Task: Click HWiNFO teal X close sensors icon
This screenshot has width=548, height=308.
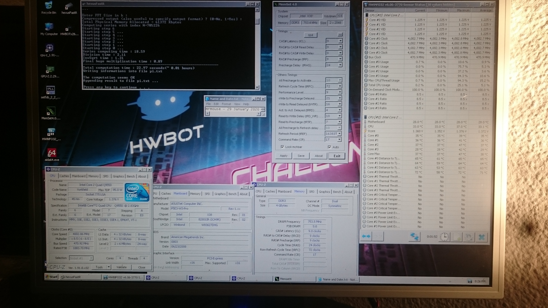Action: pos(481,237)
